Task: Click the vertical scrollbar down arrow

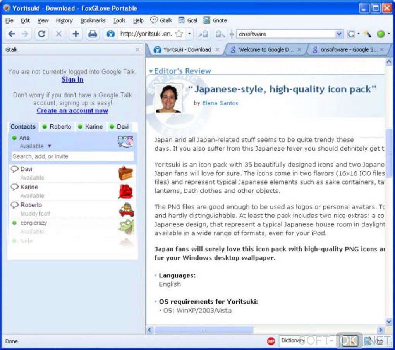Action: click(x=389, y=321)
